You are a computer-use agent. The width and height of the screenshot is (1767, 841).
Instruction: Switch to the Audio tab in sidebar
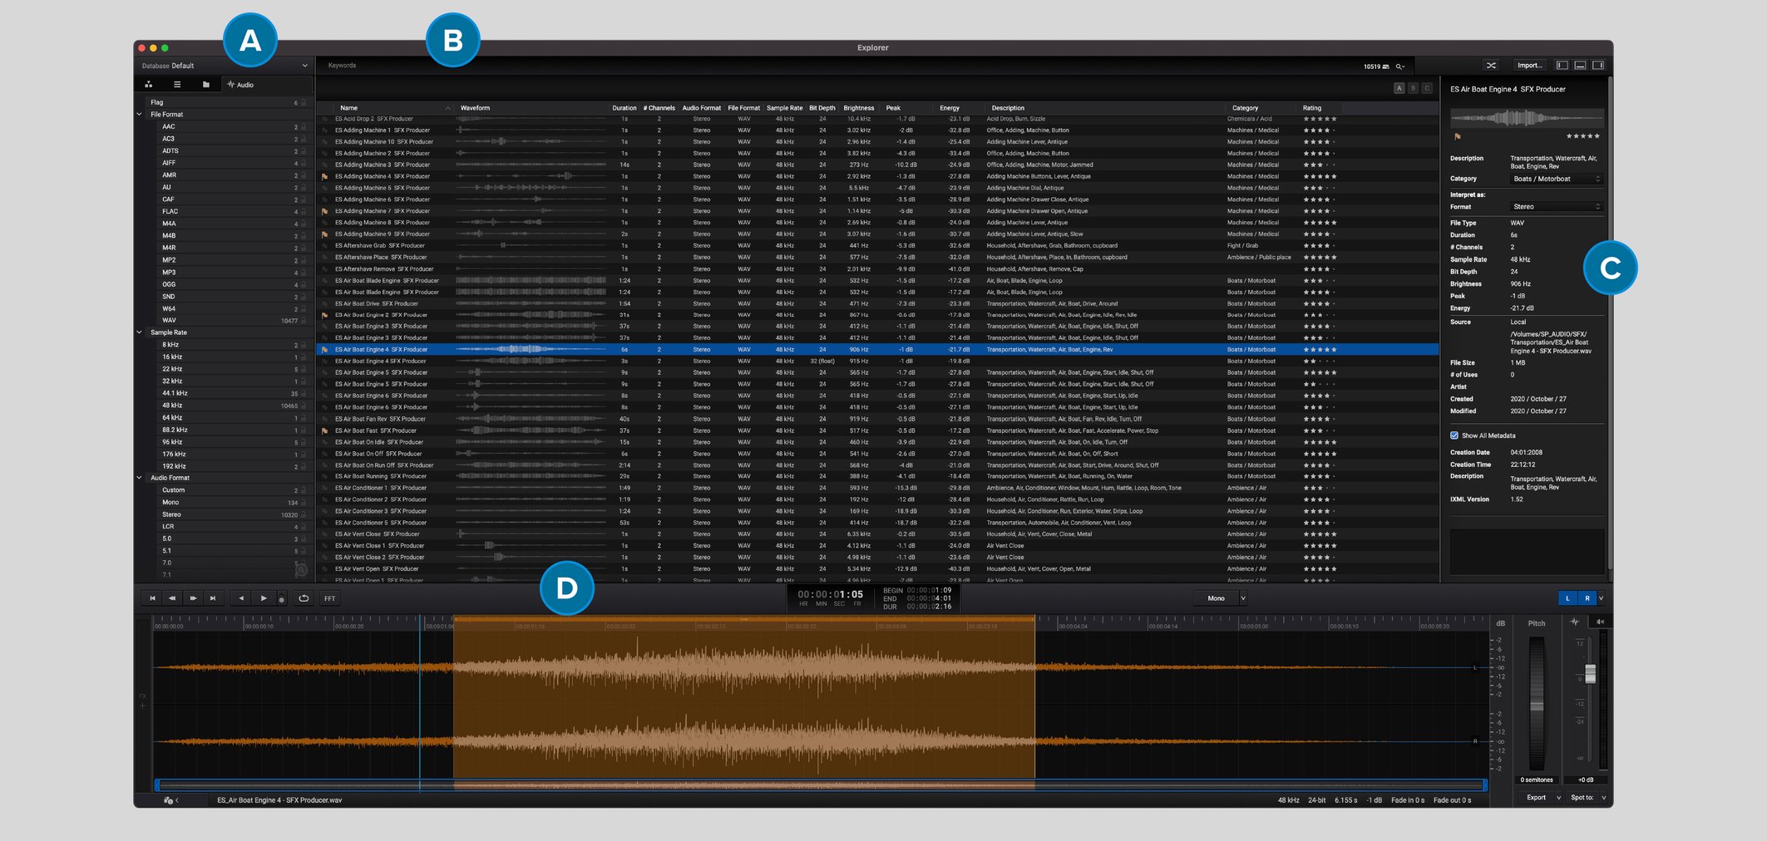[x=242, y=84]
